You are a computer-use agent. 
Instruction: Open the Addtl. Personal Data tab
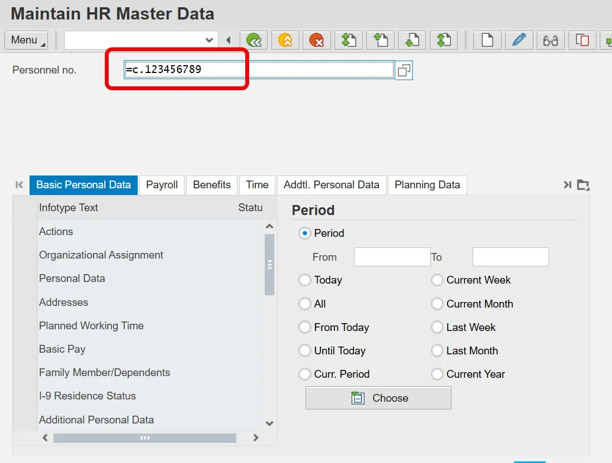coord(331,185)
